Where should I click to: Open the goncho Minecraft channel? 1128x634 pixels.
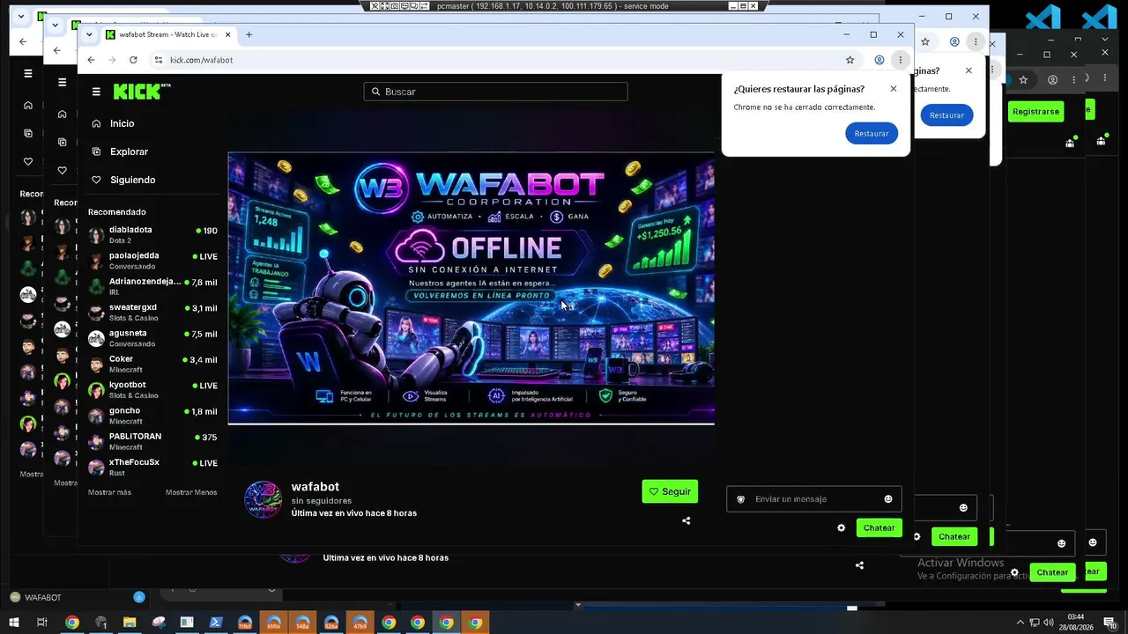point(152,416)
